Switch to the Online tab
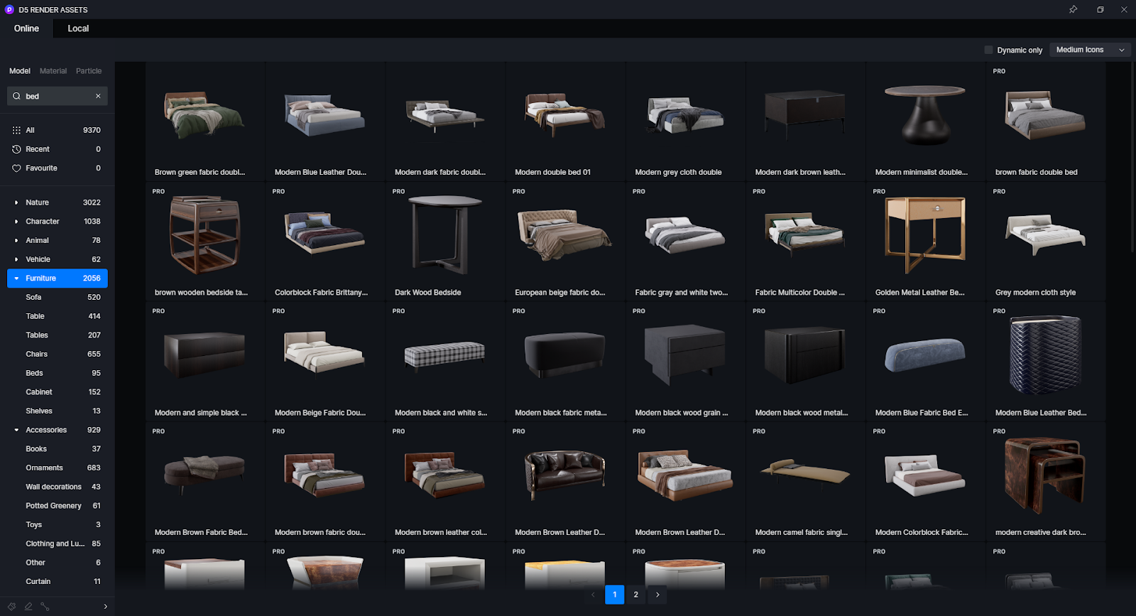Image resolution: width=1136 pixels, height=616 pixels. (26, 28)
